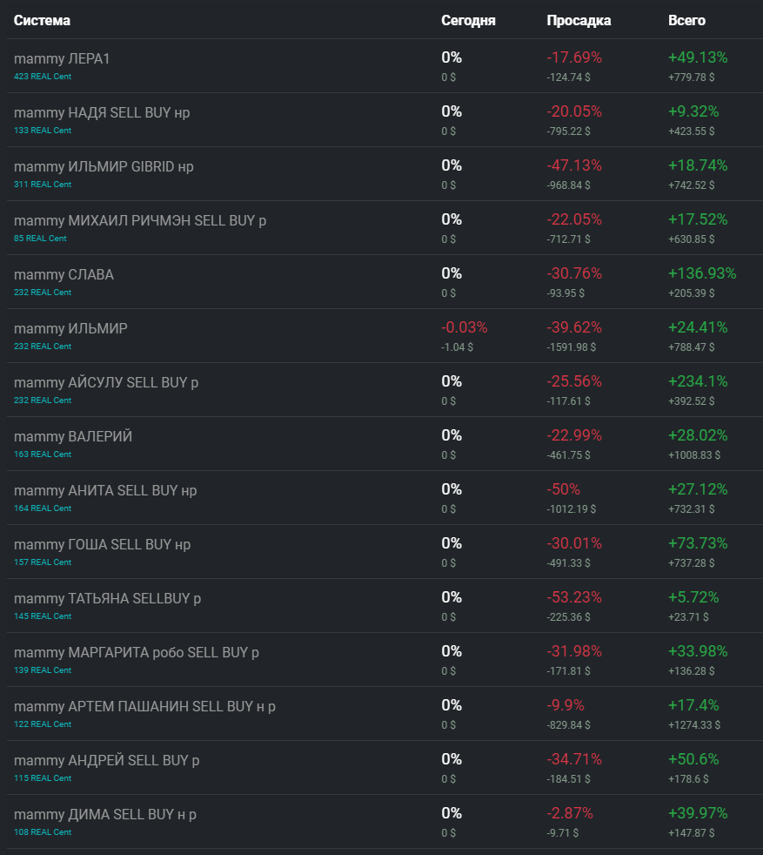Image resolution: width=763 pixels, height=855 pixels.
Task: Open mammy ДИМА SELL BUY н р
Action: [105, 814]
